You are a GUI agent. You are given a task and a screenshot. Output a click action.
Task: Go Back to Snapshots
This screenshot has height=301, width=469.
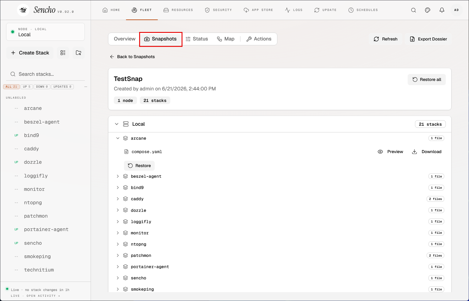[132, 57]
